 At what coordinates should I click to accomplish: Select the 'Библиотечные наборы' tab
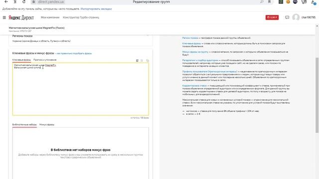pos(24,125)
